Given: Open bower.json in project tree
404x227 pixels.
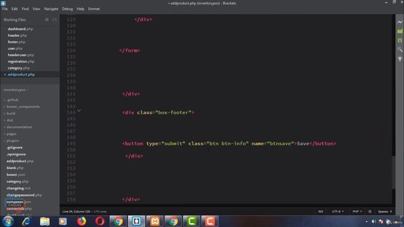Looking at the screenshot, I should coord(16,175).
